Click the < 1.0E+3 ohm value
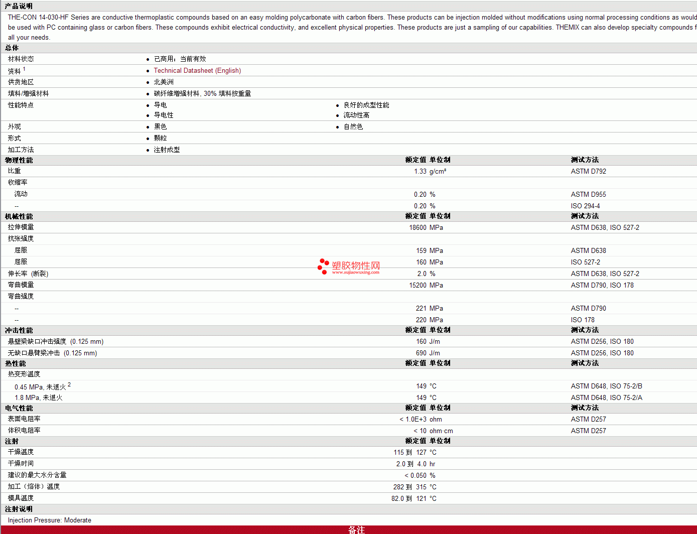This screenshot has height=534, width=697. click(x=421, y=420)
